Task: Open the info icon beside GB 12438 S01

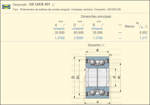Action: (x=53, y=5)
